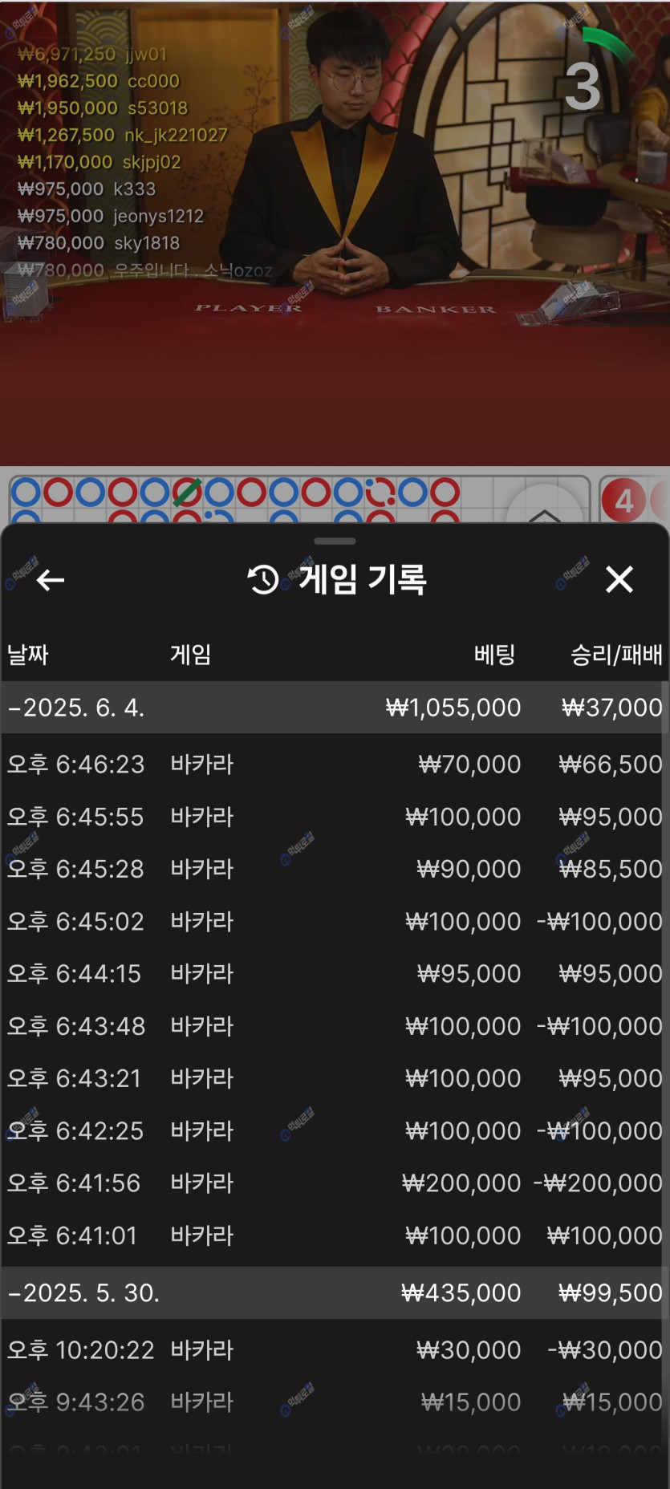Open the 오후 6:45:28 game record

tap(335, 869)
